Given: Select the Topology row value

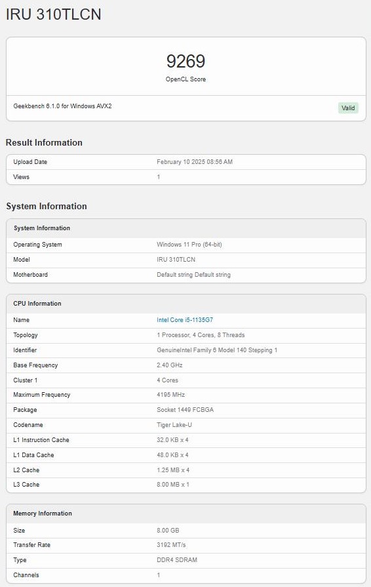Looking at the screenshot, I should (201, 335).
